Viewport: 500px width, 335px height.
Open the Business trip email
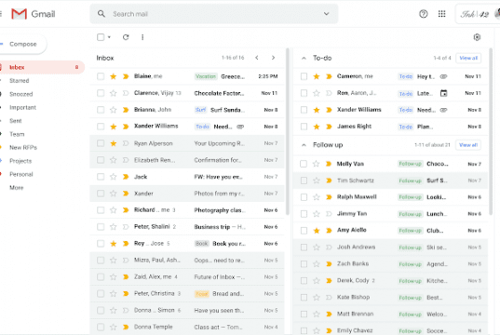[187, 227]
